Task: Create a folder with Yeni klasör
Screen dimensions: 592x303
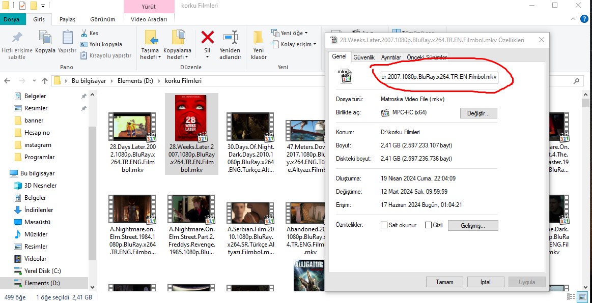Action: 259,45
